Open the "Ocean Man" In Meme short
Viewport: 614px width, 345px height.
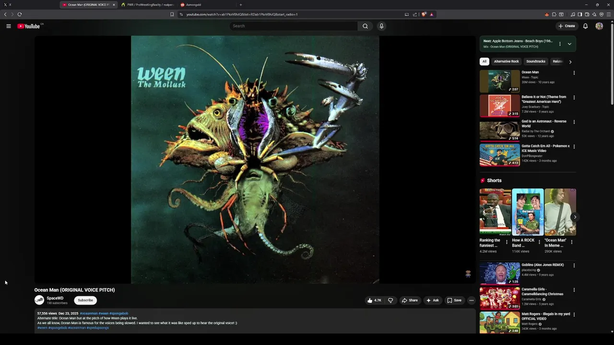coord(560,212)
